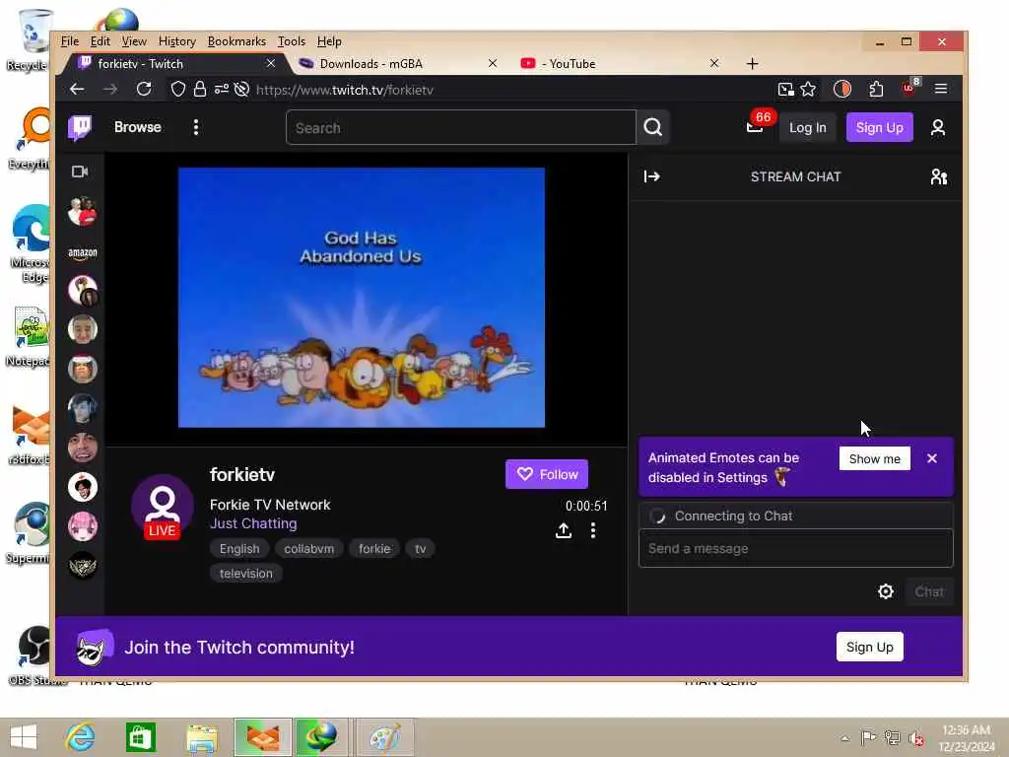Click the Log In button
This screenshot has height=757, width=1009.
pyautogui.click(x=808, y=127)
